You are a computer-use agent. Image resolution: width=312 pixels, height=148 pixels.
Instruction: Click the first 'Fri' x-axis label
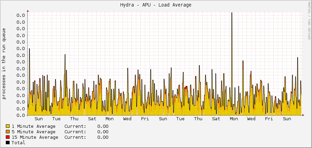(145, 119)
